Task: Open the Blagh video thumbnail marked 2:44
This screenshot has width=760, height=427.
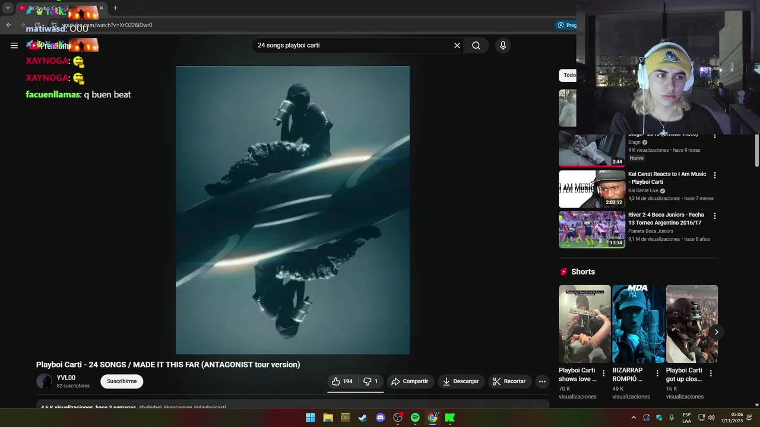Action: (x=591, y=150)
